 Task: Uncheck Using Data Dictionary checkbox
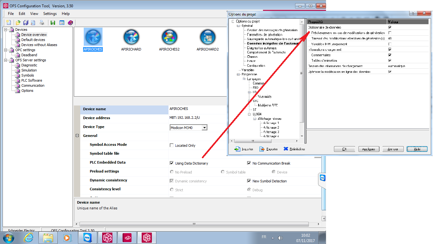coord(172,163)
